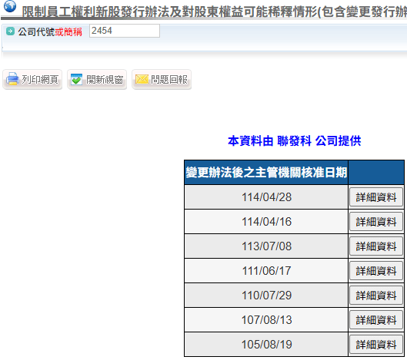Click the green arrow icon beside 公司代號

pos(10,31)
